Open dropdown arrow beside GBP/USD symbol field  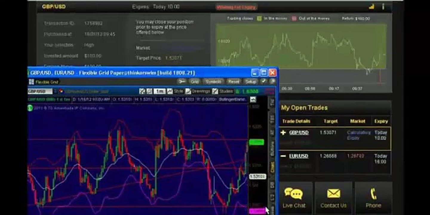(55, 91)
